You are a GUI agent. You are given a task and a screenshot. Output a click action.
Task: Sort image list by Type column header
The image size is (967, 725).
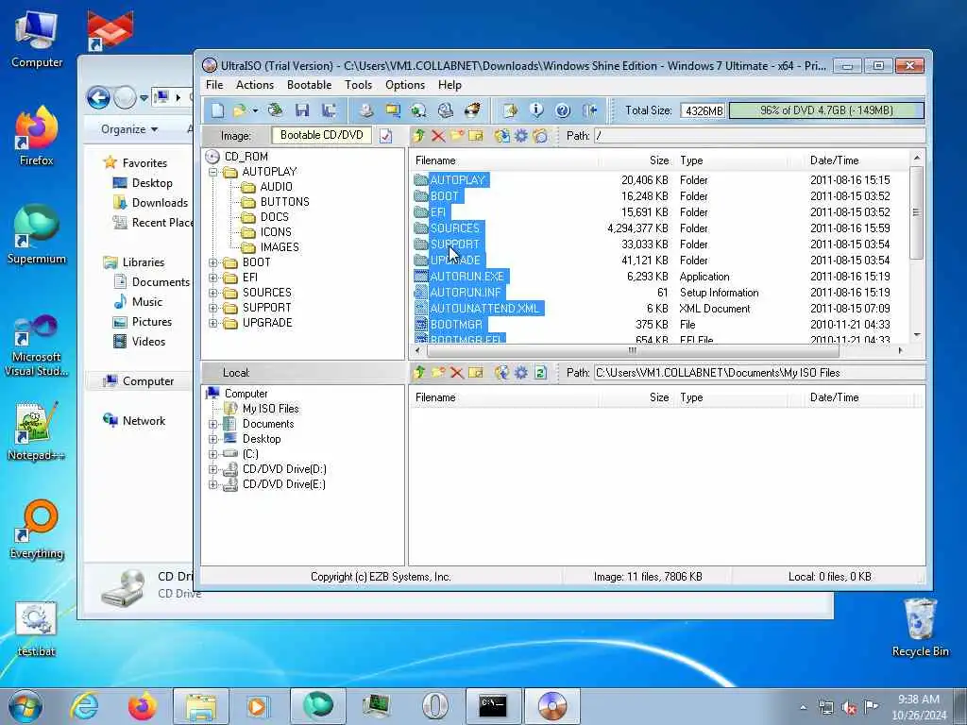(732, 160)
